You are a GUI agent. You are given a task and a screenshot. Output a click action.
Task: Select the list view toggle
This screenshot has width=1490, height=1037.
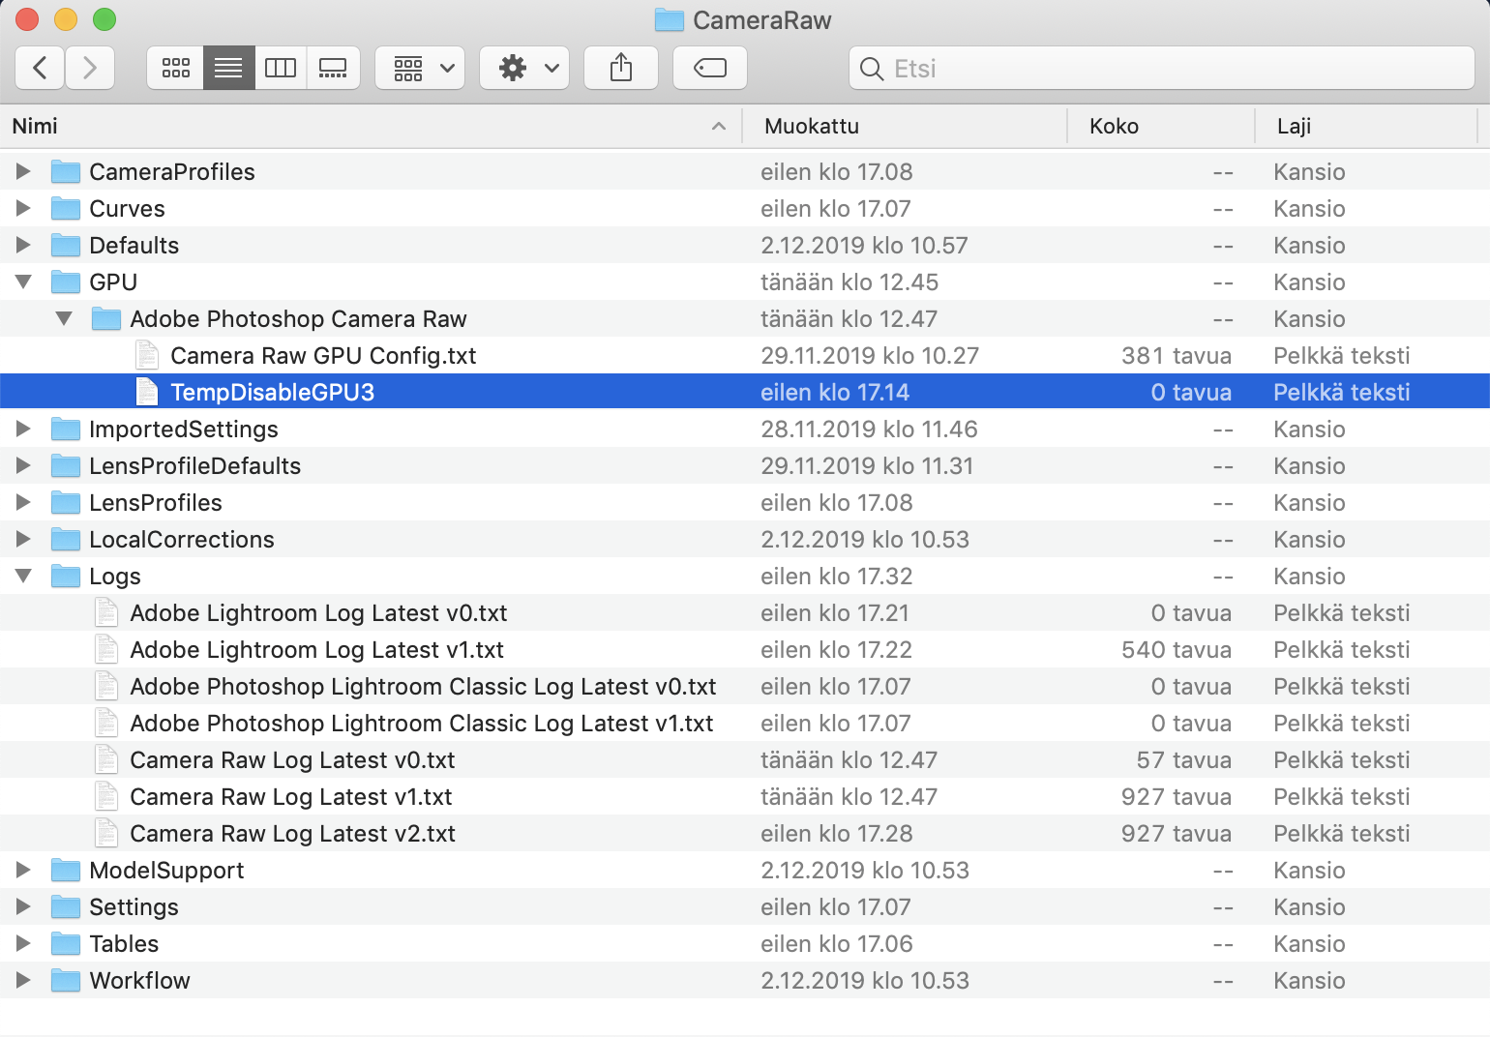click(228, 68)
